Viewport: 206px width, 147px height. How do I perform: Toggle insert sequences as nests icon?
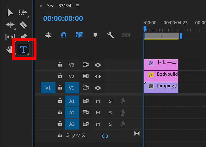(x=48, y=35)
